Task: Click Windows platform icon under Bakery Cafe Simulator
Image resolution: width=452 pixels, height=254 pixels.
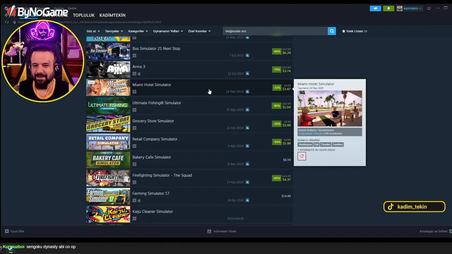Action: [x=134, y=164]
